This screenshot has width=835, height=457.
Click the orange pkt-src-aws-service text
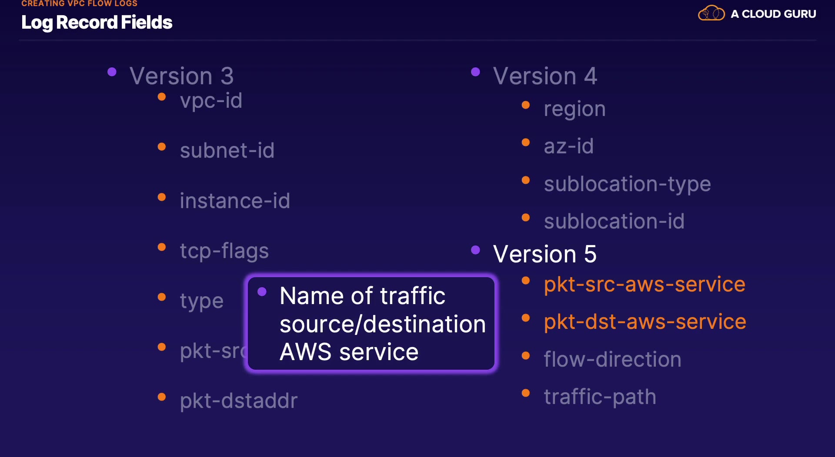pos(645,285)
